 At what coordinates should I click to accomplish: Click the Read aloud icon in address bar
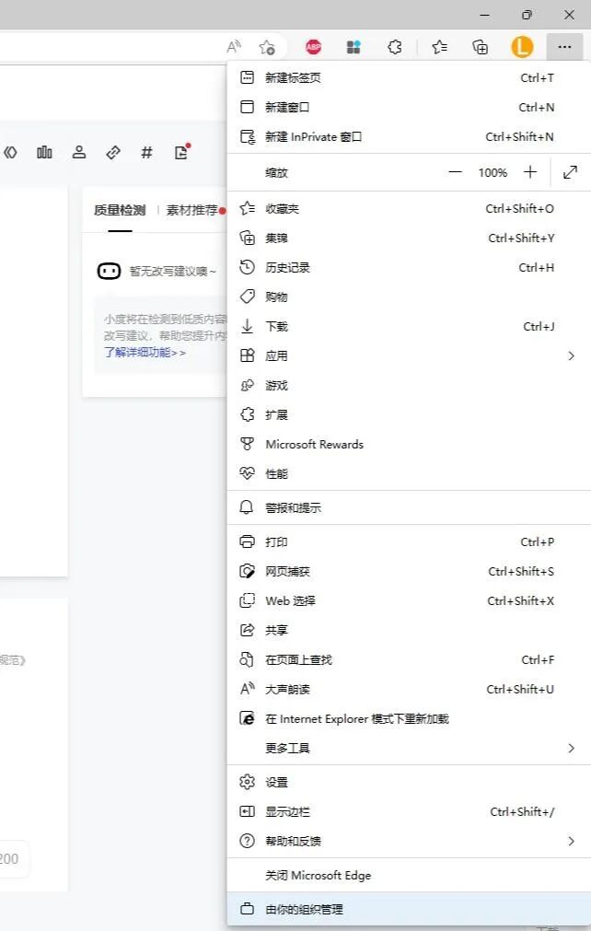tap(234, 46)
